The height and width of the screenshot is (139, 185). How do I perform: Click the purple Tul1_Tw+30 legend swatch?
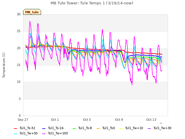(149, 129)
